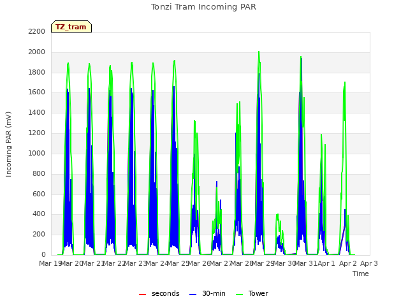The height and width of the screenshot is (306, 408).
Task: Click the Incoming PAR (mV) axis label
Action: tap(8, 144)
